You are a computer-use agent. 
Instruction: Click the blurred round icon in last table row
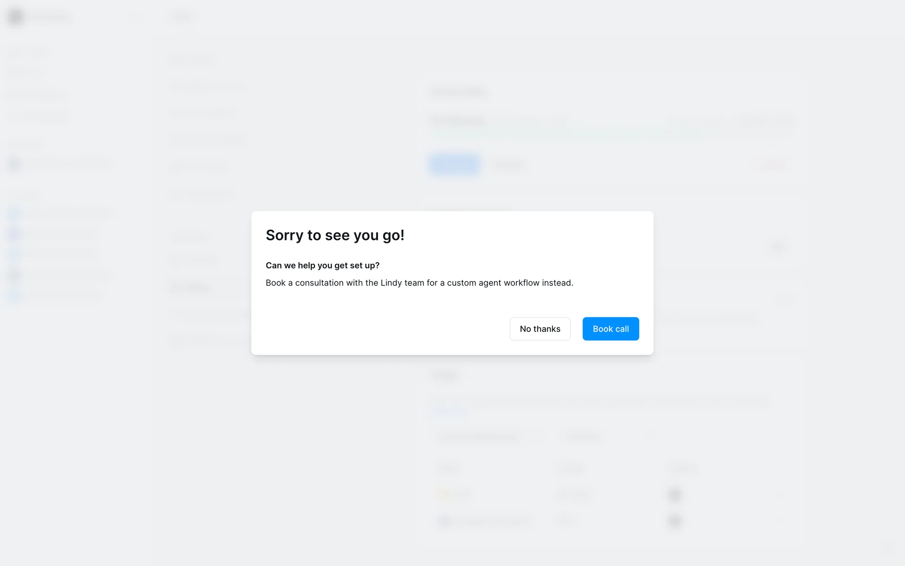tap(444, 521)
